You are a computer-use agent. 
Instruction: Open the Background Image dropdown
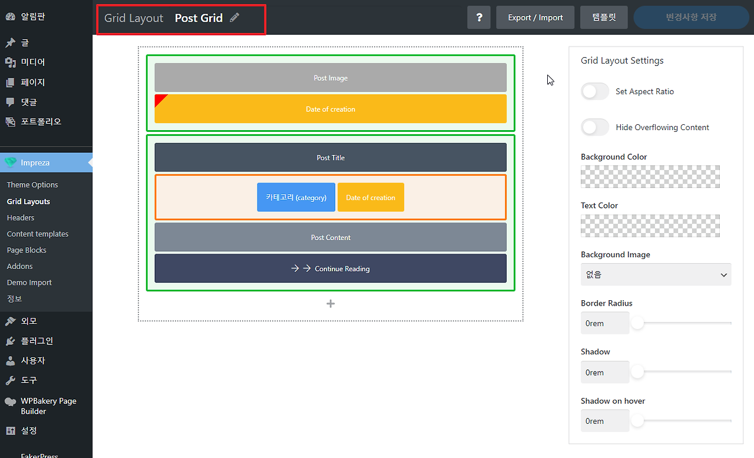coord(656,274)
